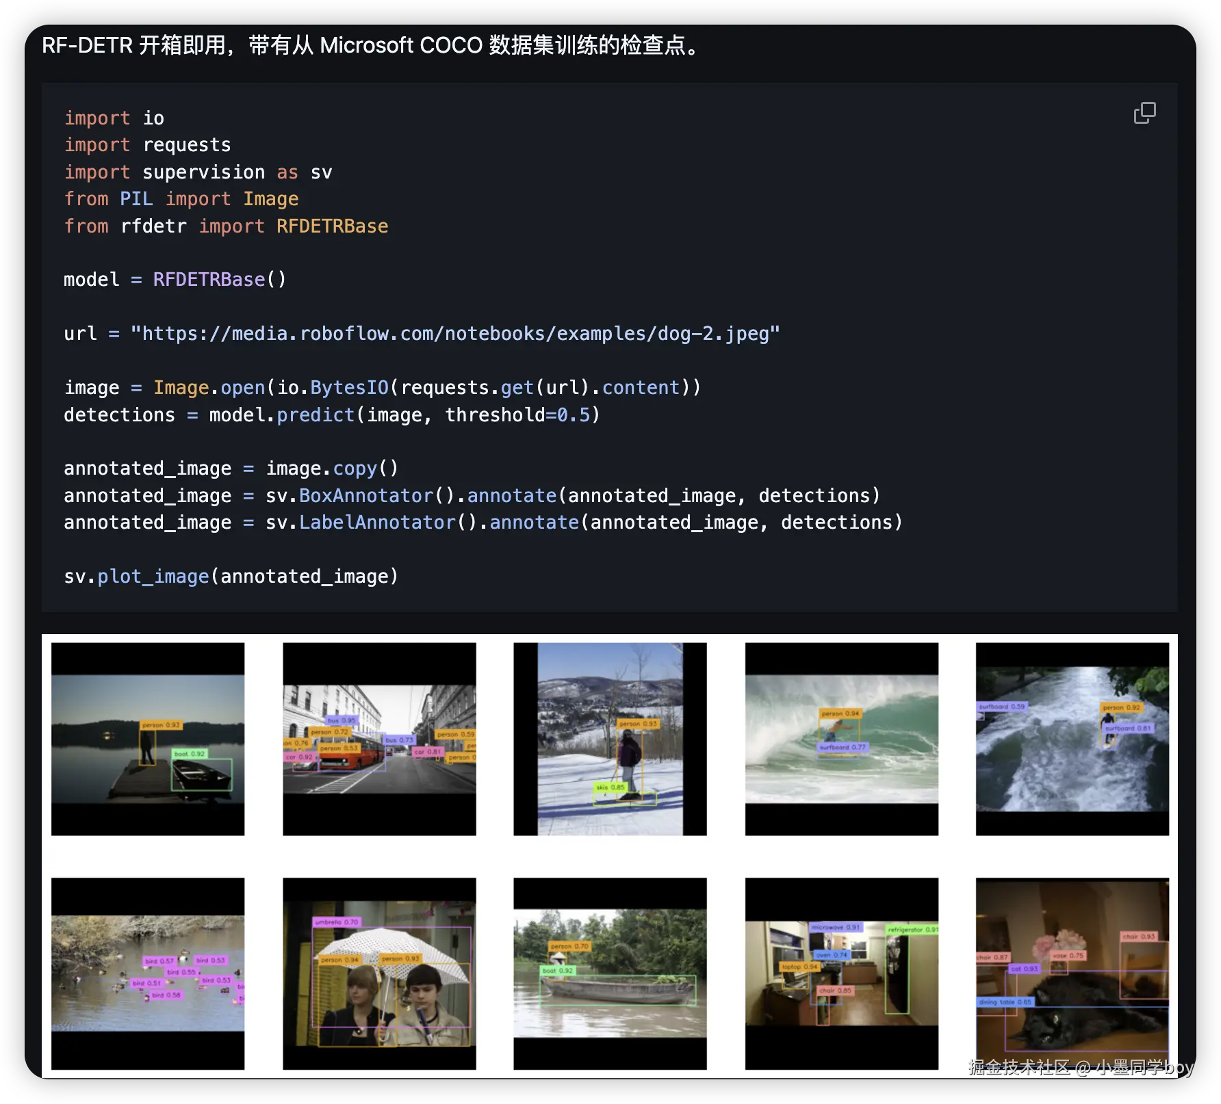This screenshot has height=1104, width=1221.
Task: Copy the code block with the copy icon
Action: pos(1144,113)
